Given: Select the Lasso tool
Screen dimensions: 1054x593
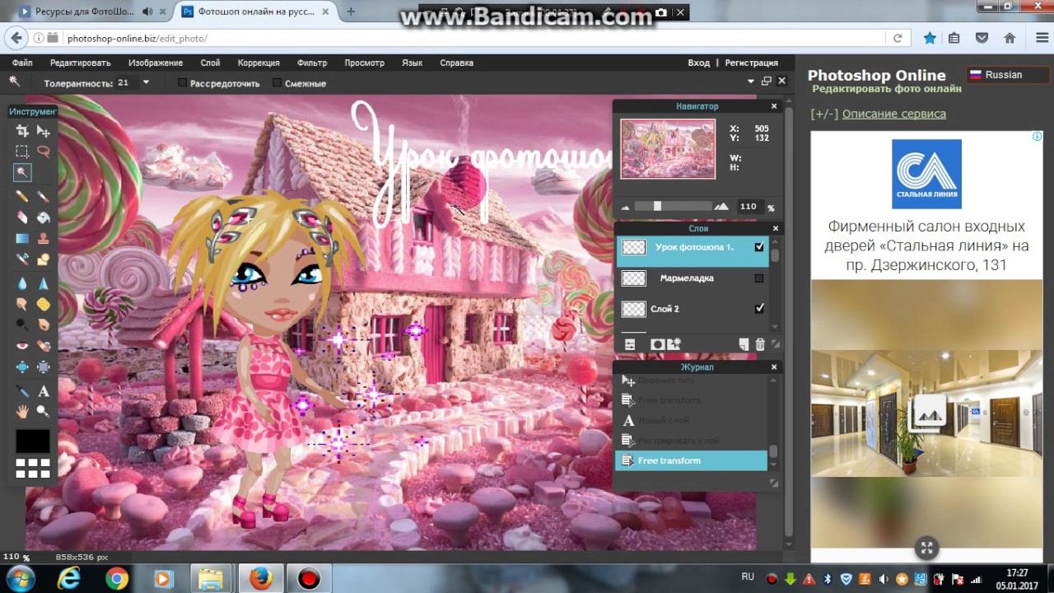Looking at the screenshot, I should click(44, 152).
